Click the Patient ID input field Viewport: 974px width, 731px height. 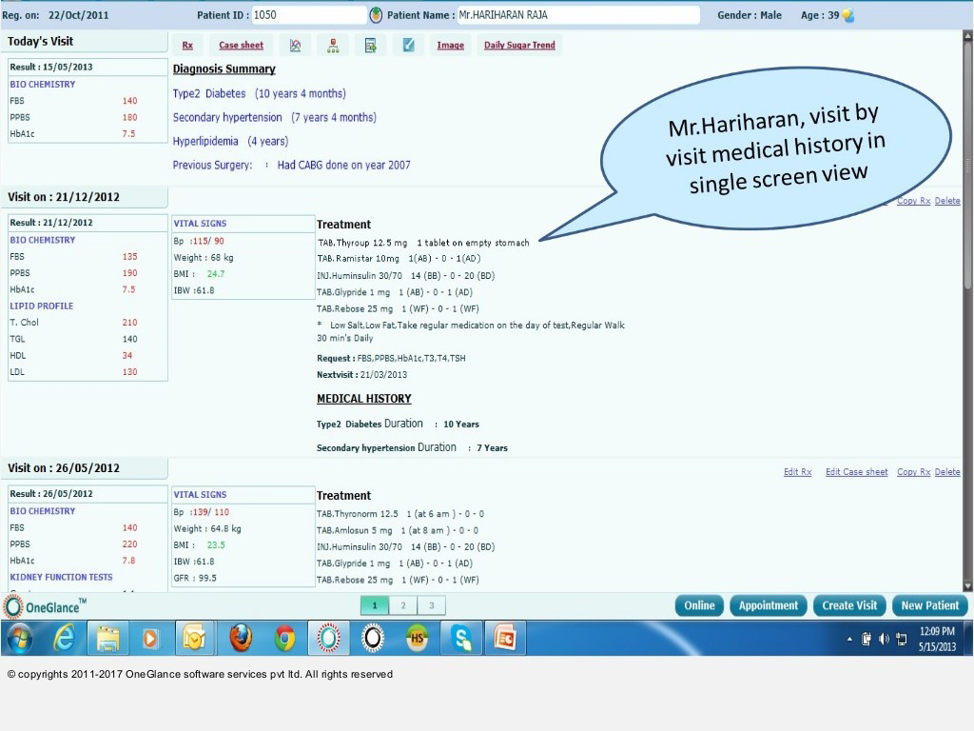click(308, 15)
